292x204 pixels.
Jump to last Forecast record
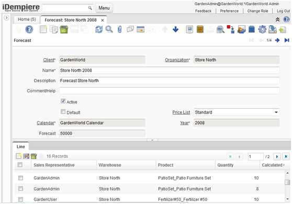287,40
